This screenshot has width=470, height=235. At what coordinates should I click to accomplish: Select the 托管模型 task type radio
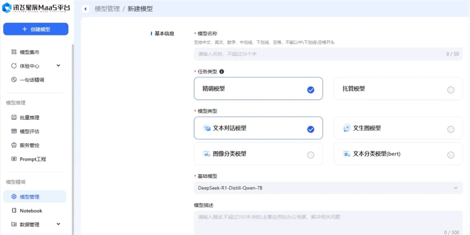[450, 90]
